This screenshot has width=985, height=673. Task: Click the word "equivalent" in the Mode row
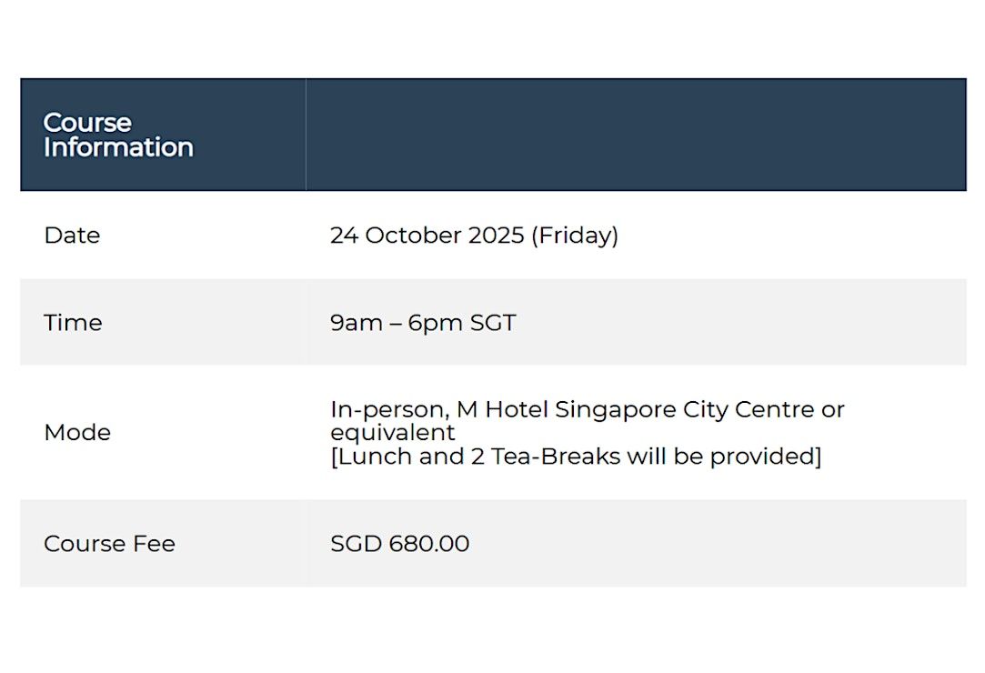coord(393,432)
